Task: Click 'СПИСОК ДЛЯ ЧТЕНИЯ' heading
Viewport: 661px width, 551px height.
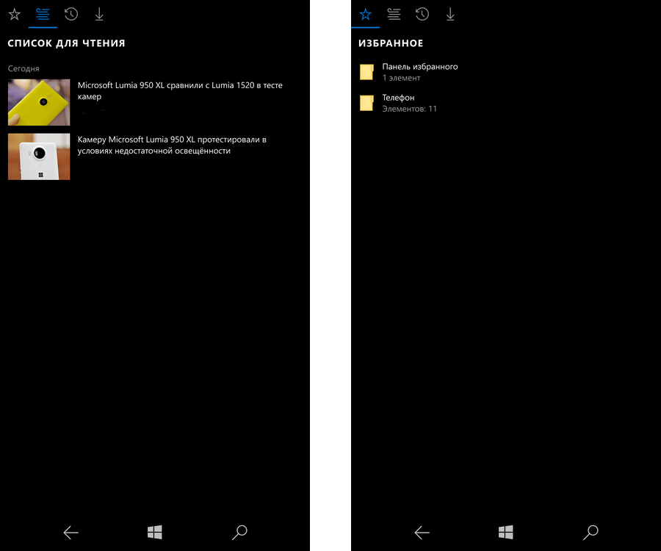Action: (67, 43)
